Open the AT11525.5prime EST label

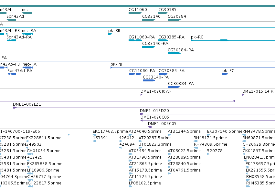[145, 177]
